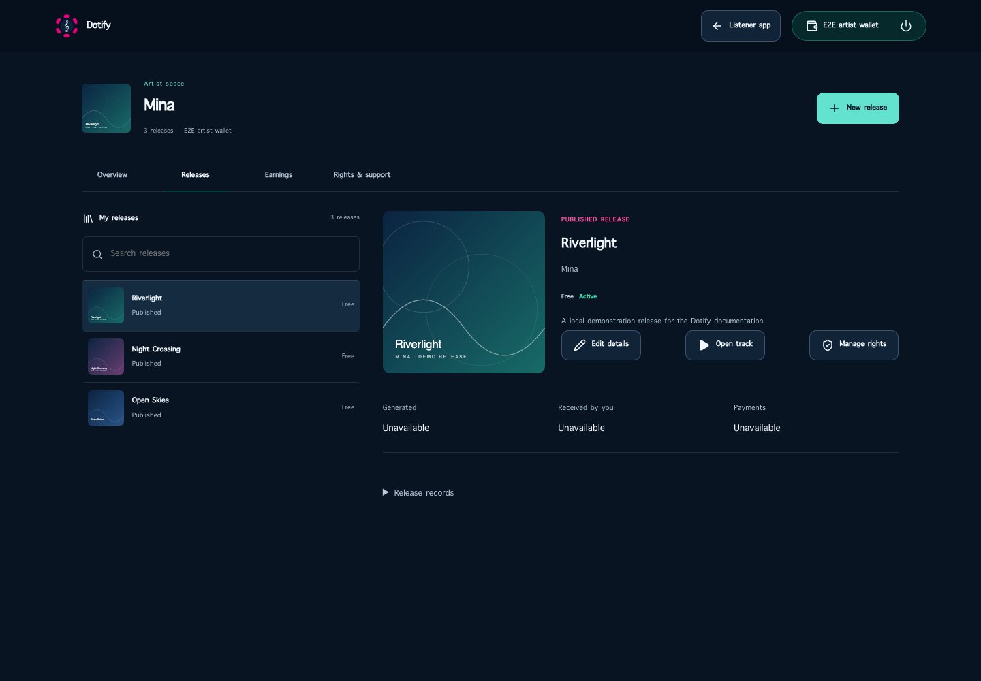
Task: Open the Listener app
Action: click(741, 26)
